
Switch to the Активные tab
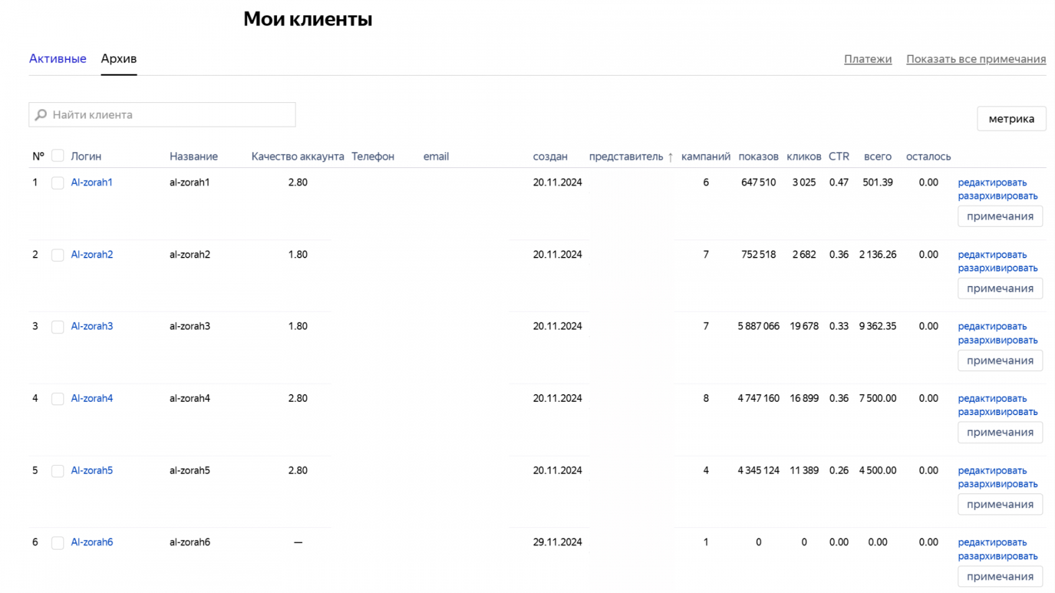click(x=57, y=59)
